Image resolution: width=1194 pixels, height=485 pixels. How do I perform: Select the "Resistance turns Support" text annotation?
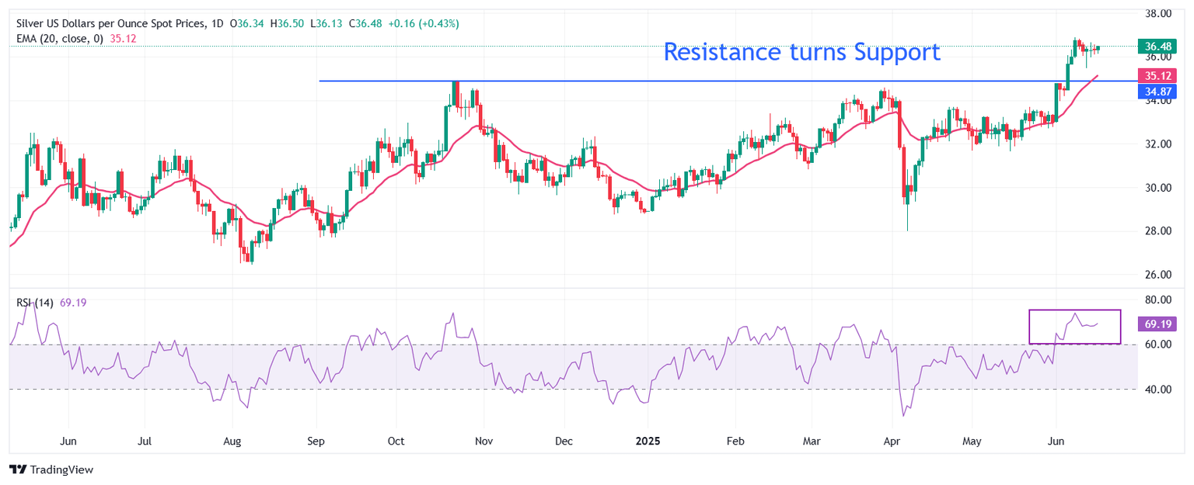tap(801, 52)
